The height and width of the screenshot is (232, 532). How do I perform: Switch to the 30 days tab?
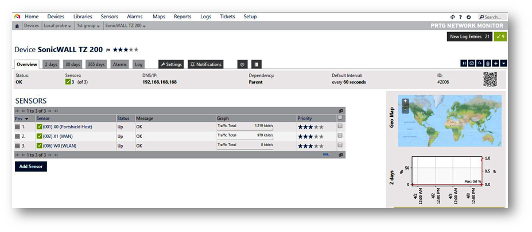(x=72, y=64)
